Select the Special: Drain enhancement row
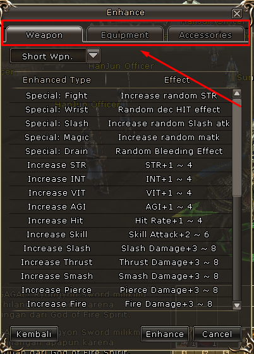 point(121,151)
